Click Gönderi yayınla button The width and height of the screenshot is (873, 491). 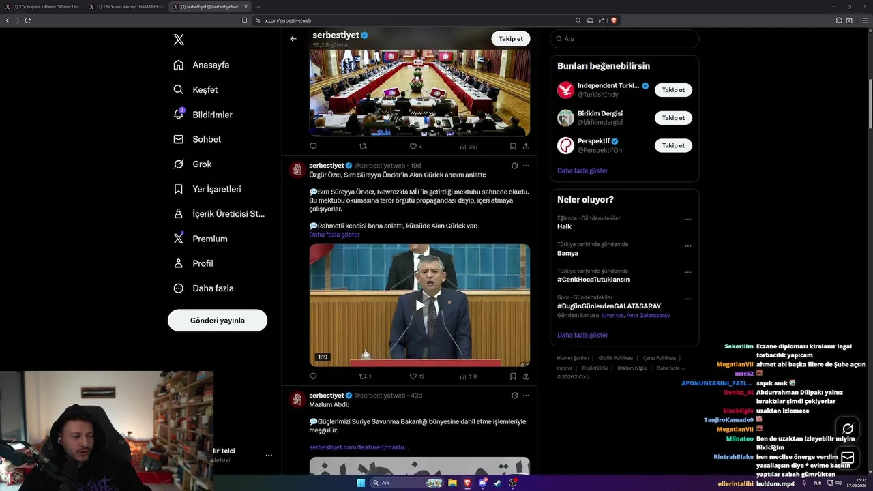click(x=218, y=320)
